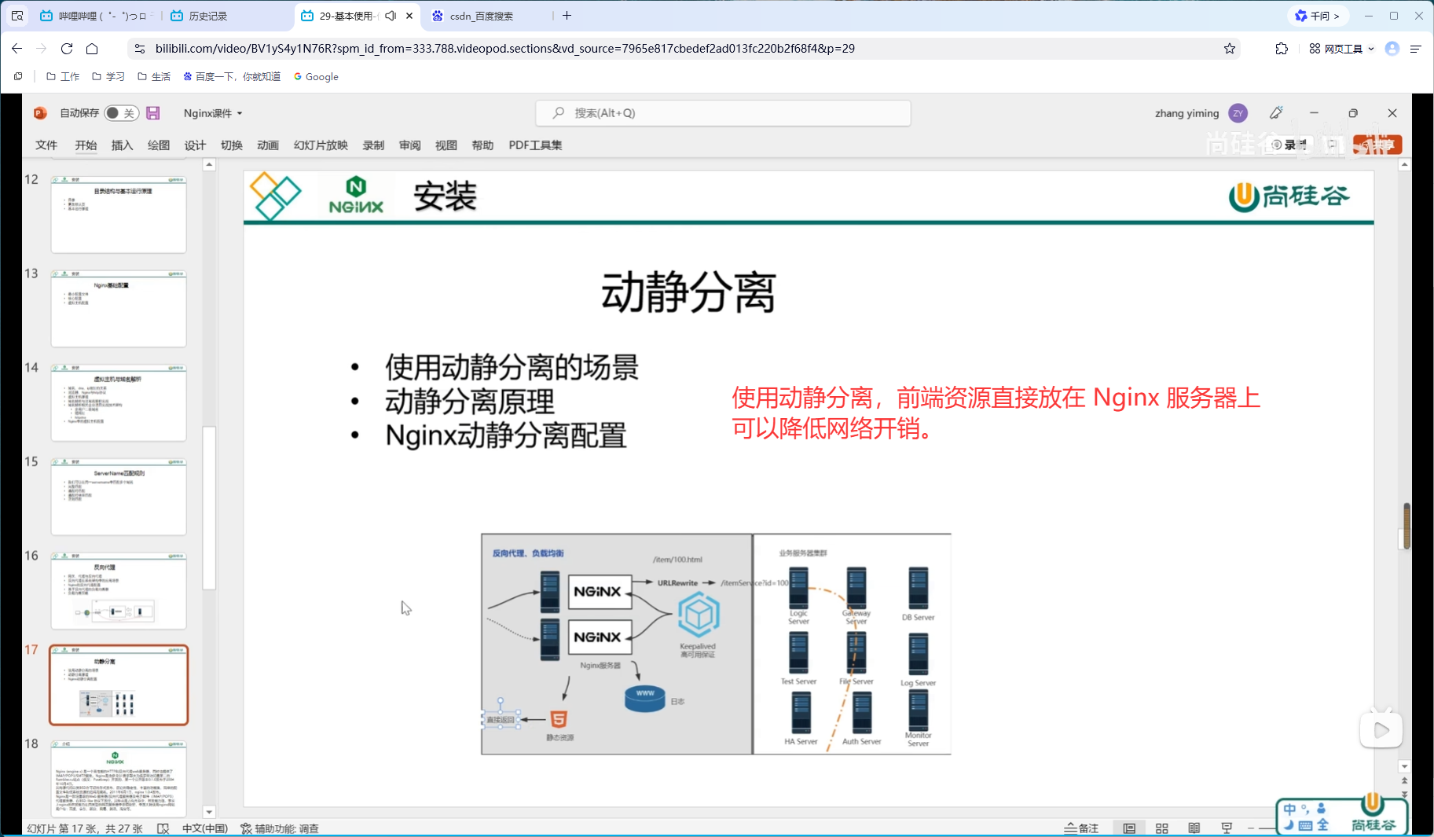Click the Google bookmark
Image resolution: width=1434 pixels, height=837 pixels.
pos(316,77)
